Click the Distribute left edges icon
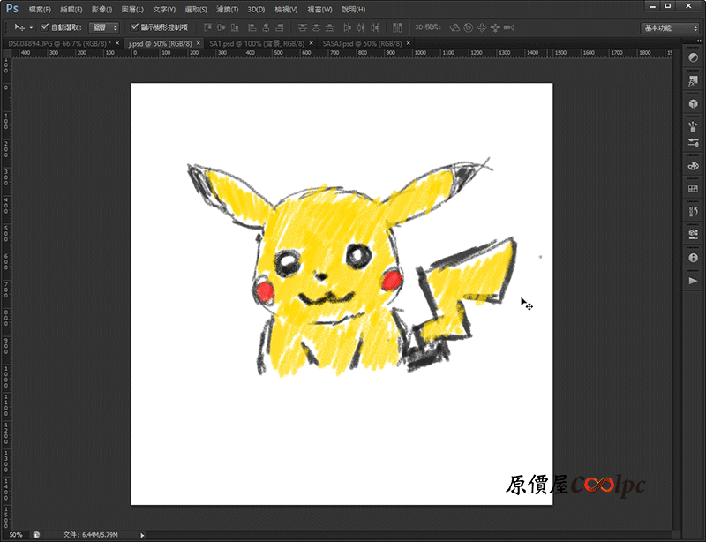The height and width of the screenshot is (542, 706). coord(347,27)
